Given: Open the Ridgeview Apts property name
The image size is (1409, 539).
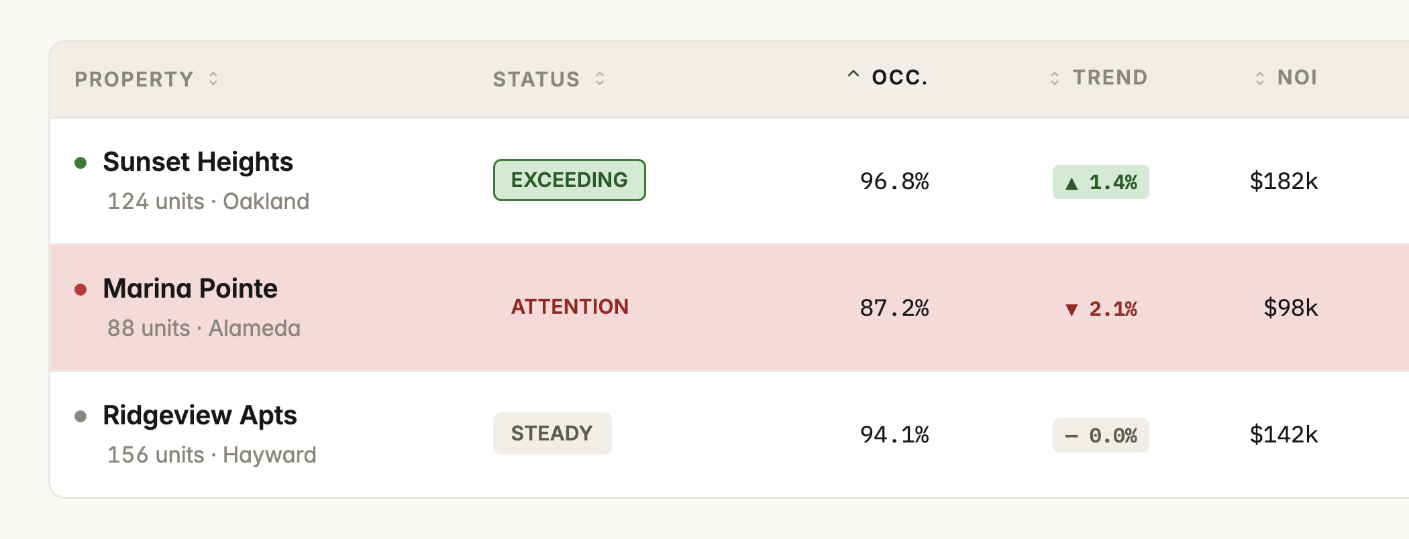Looking at the screenshot, I should pos(200,416).
